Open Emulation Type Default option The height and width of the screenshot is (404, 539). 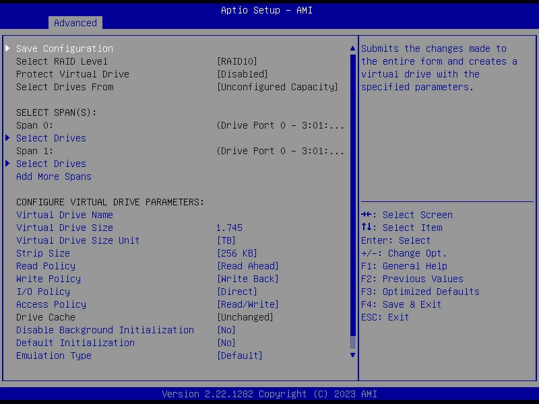tap(240, 356)
